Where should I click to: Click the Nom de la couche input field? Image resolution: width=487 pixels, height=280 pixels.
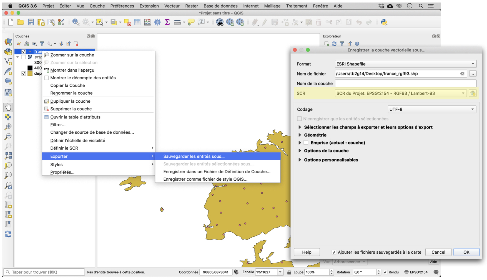point(405,84)
